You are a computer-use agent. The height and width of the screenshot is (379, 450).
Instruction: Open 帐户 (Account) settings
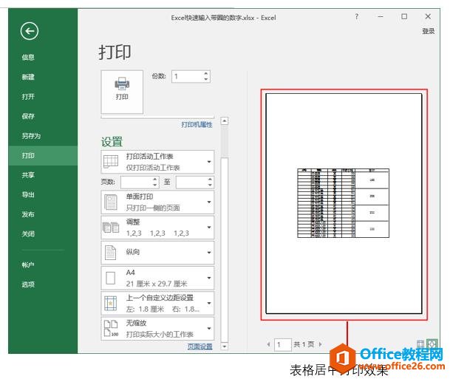coord(28,264)
